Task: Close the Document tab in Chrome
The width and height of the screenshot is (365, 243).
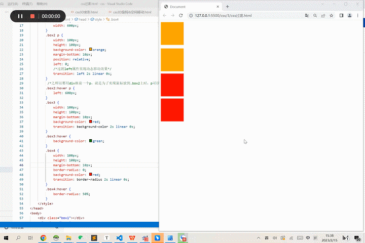Action: click(x=218, y=7)
